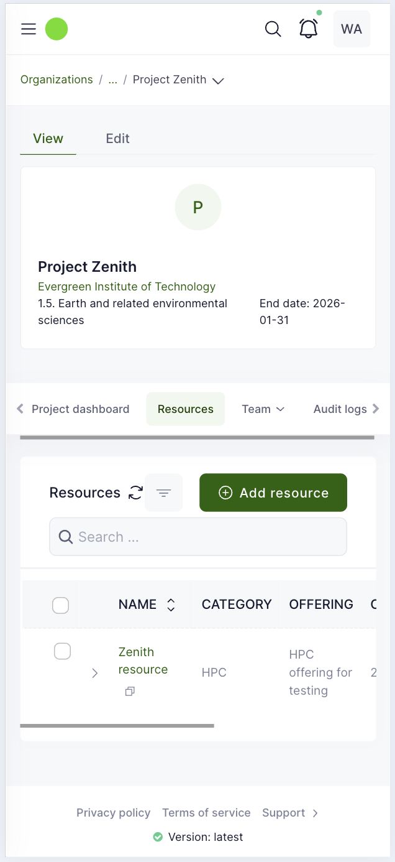The height and width of the screenshot is (862, 395).
Task: Switch to the Edit tab
Action: click(117, 139)
